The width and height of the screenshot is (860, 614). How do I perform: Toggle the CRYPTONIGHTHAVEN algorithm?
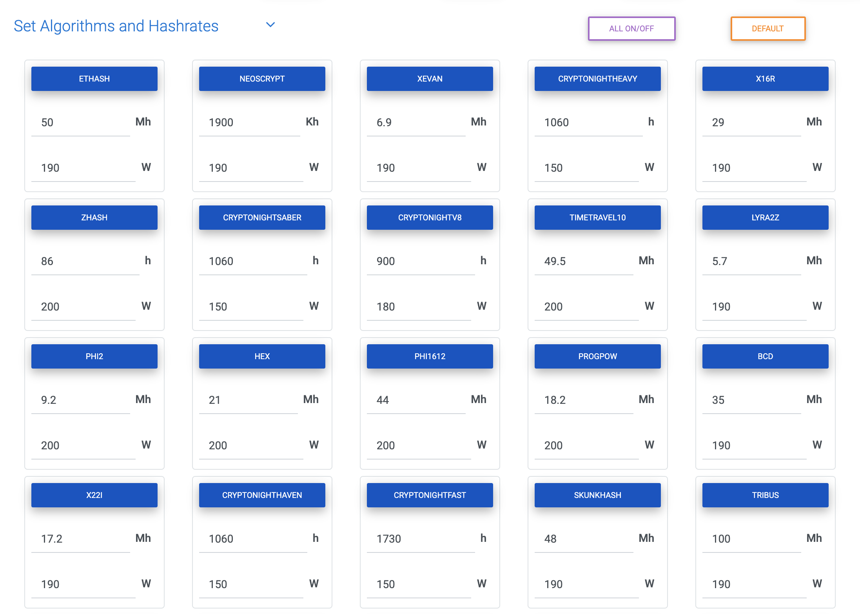tap(262, 495)
